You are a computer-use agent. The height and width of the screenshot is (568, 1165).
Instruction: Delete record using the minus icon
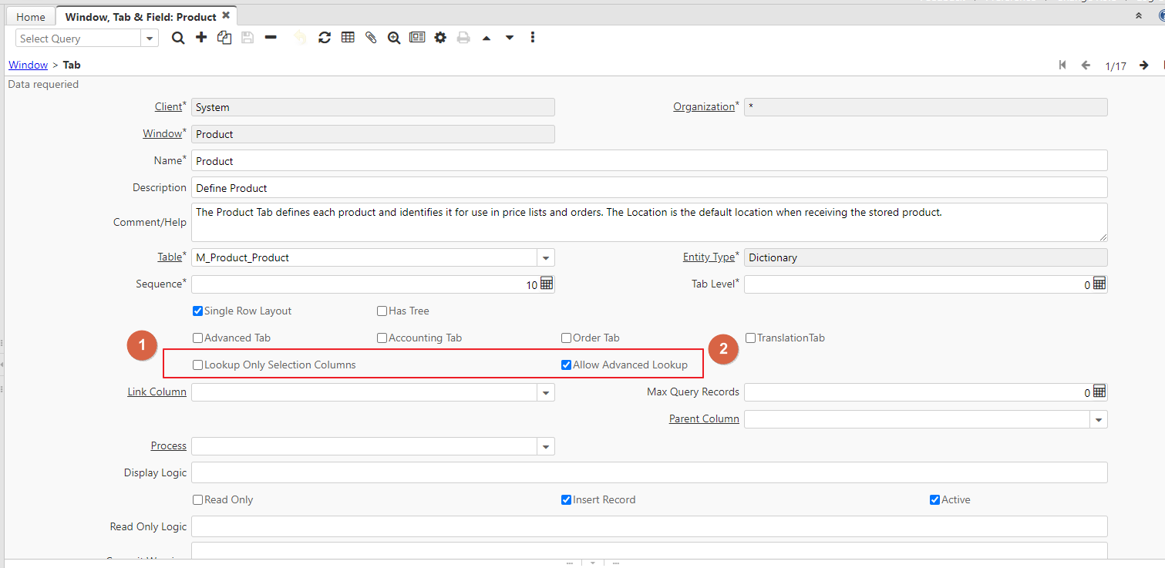(271, 38)
